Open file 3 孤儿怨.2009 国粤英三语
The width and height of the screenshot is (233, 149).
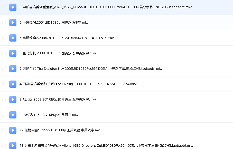(58, 100)
